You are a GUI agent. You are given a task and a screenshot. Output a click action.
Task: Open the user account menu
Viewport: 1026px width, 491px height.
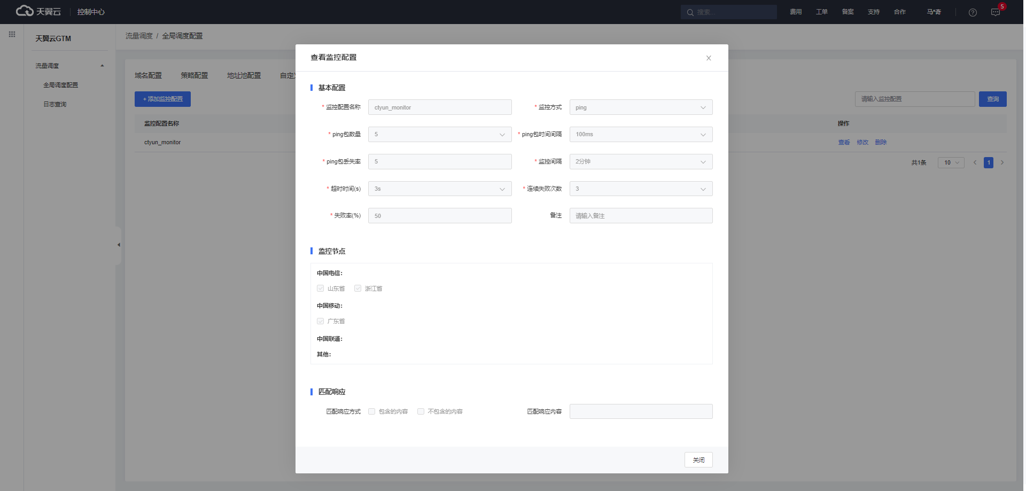(x=934, y=12)
